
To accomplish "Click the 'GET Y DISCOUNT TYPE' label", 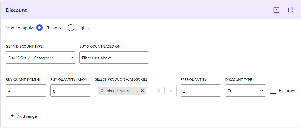I will (x=24, y=46).
